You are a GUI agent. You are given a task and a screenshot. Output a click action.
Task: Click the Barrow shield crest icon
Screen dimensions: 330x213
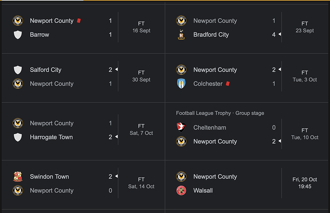coord(18,35)
